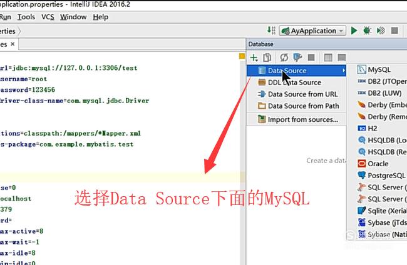Viewport: 407px width, 265px height.
Task: Click the com.mysql.jdbc.Driver line
Action: [75, 101]
